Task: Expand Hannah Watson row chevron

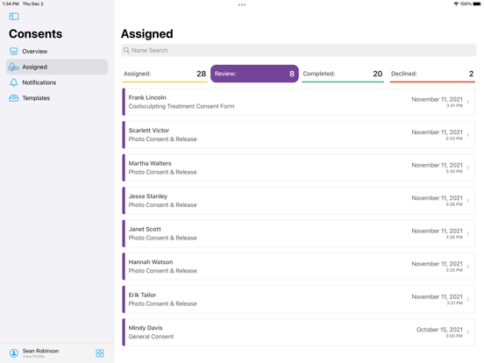Action: pos(468,267)
